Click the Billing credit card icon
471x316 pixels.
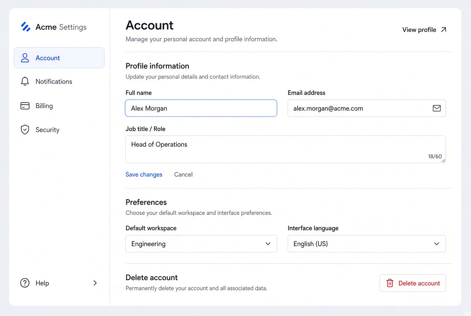[25, 106]
